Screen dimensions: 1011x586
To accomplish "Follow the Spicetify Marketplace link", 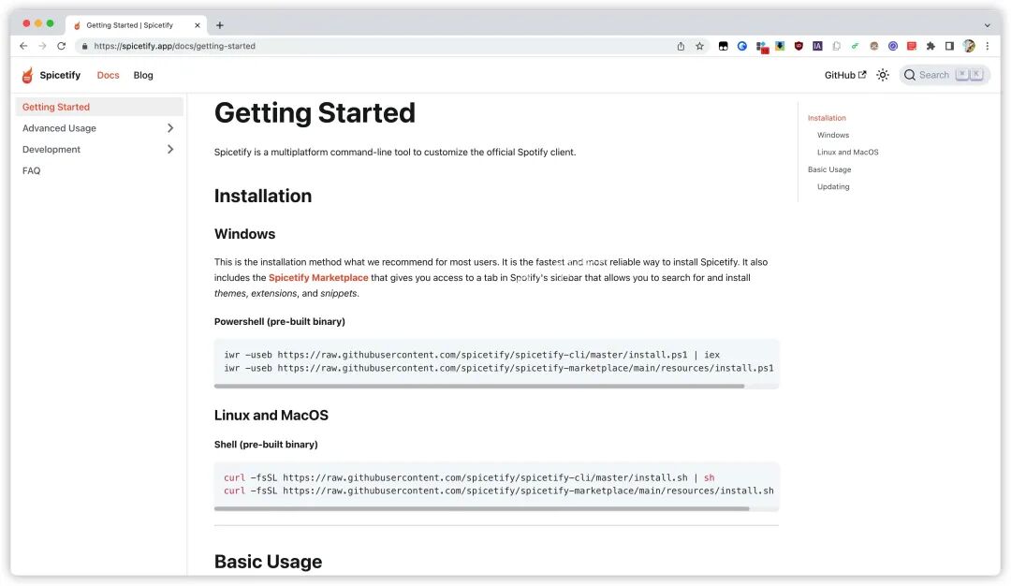I will pyautogui.click(x=318, y=278).
